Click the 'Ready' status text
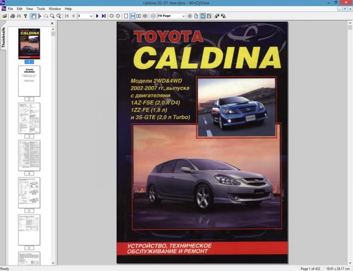 (5, 268)
